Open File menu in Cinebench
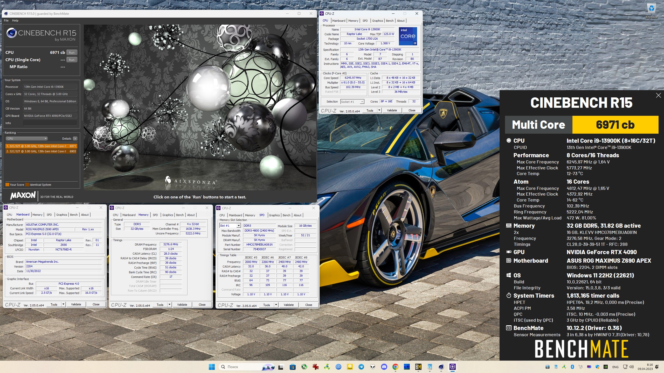The width and height of the screenshot is (664, 373). pos(6,20)
